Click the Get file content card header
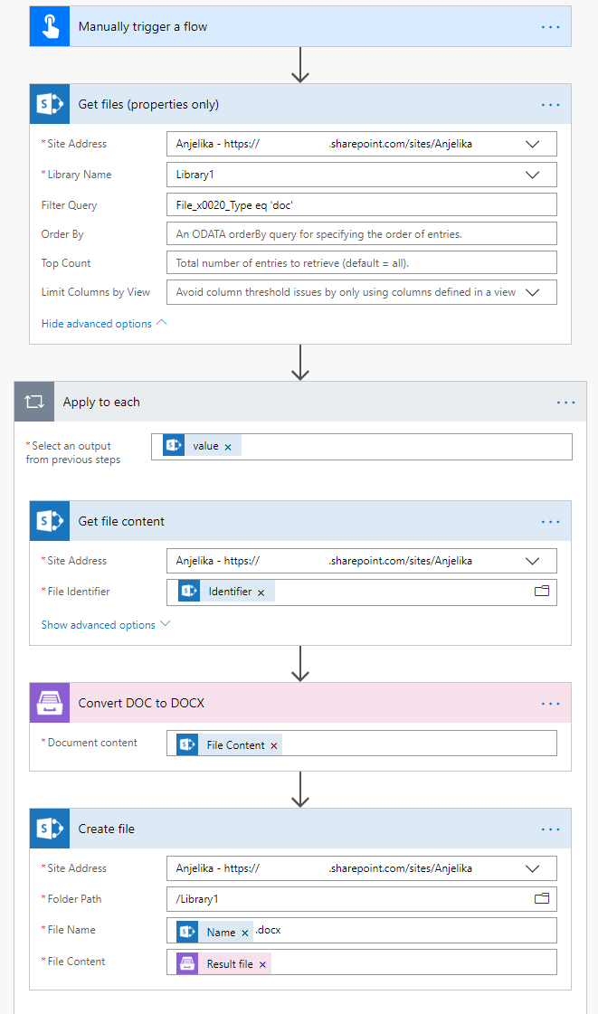Screen dimensions: 598x1014 click(x=300, y=521)
